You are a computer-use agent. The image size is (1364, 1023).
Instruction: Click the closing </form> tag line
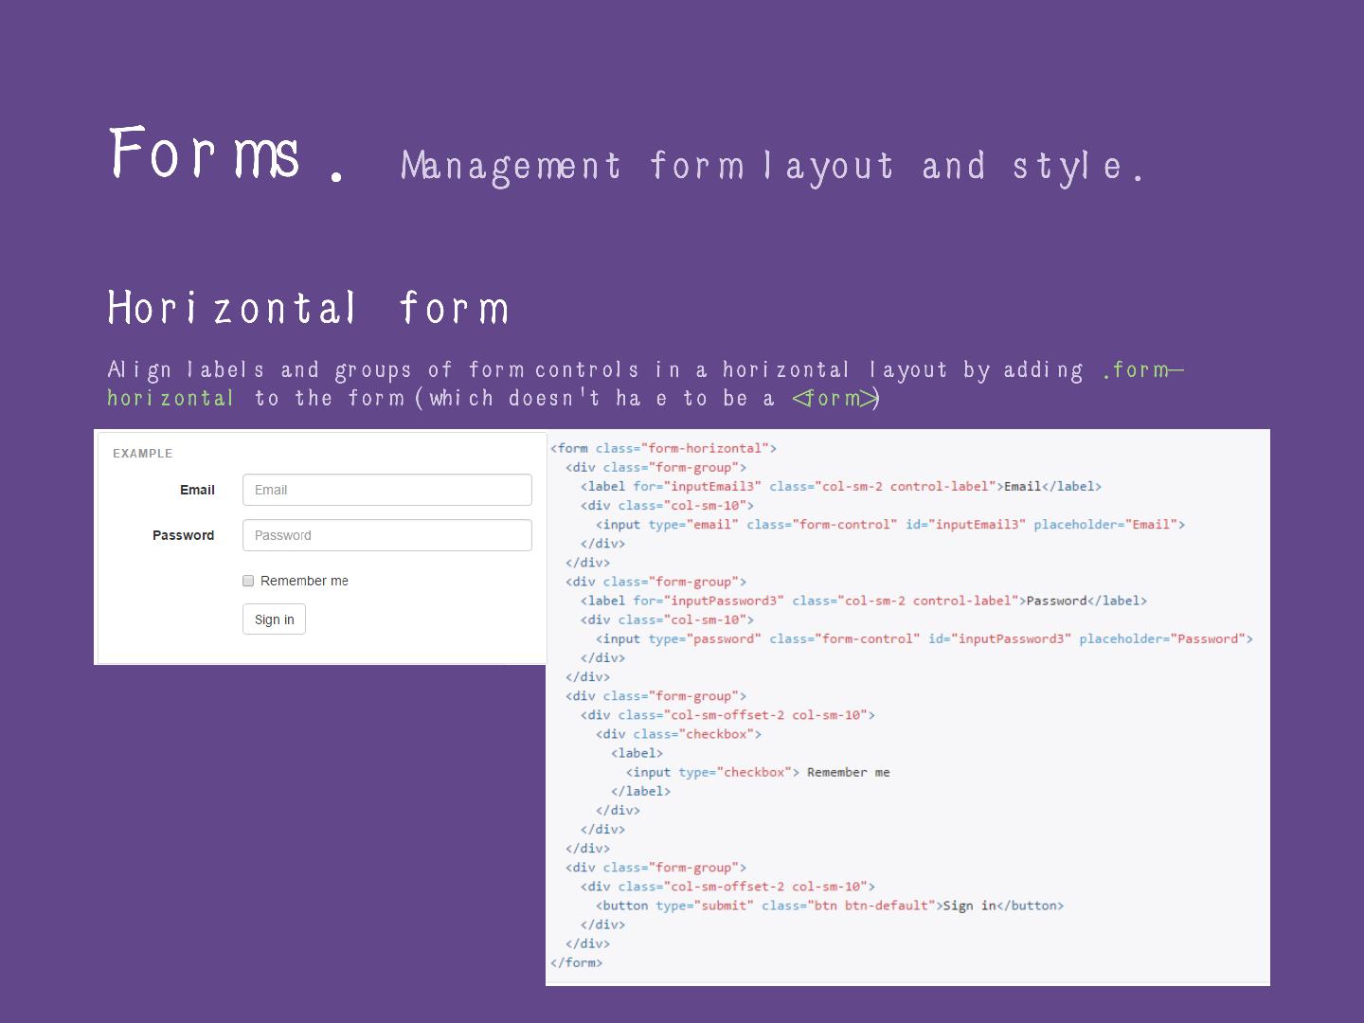[x=576, y=962]
